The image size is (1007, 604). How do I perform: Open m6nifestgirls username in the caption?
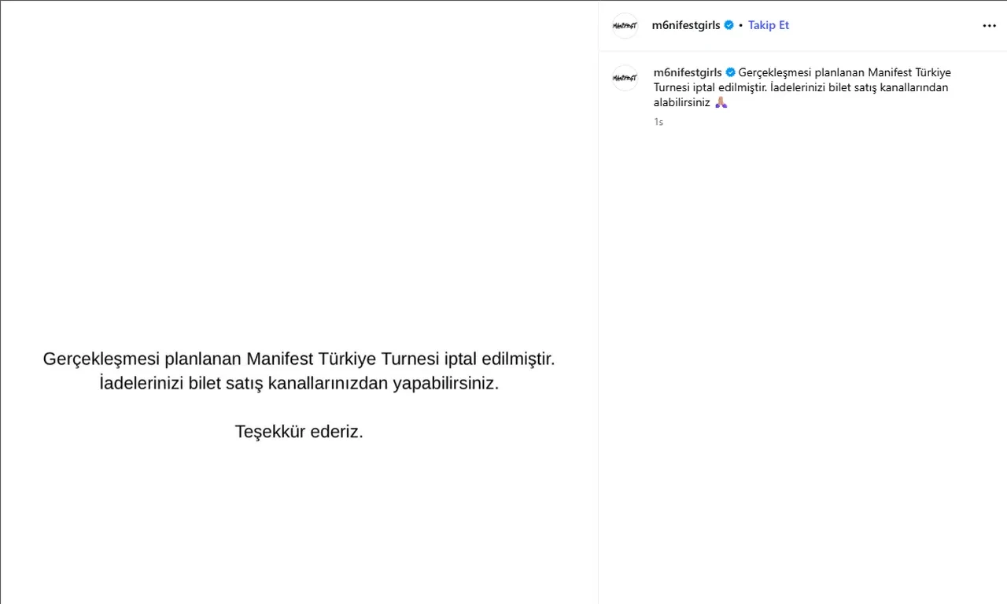687,72
